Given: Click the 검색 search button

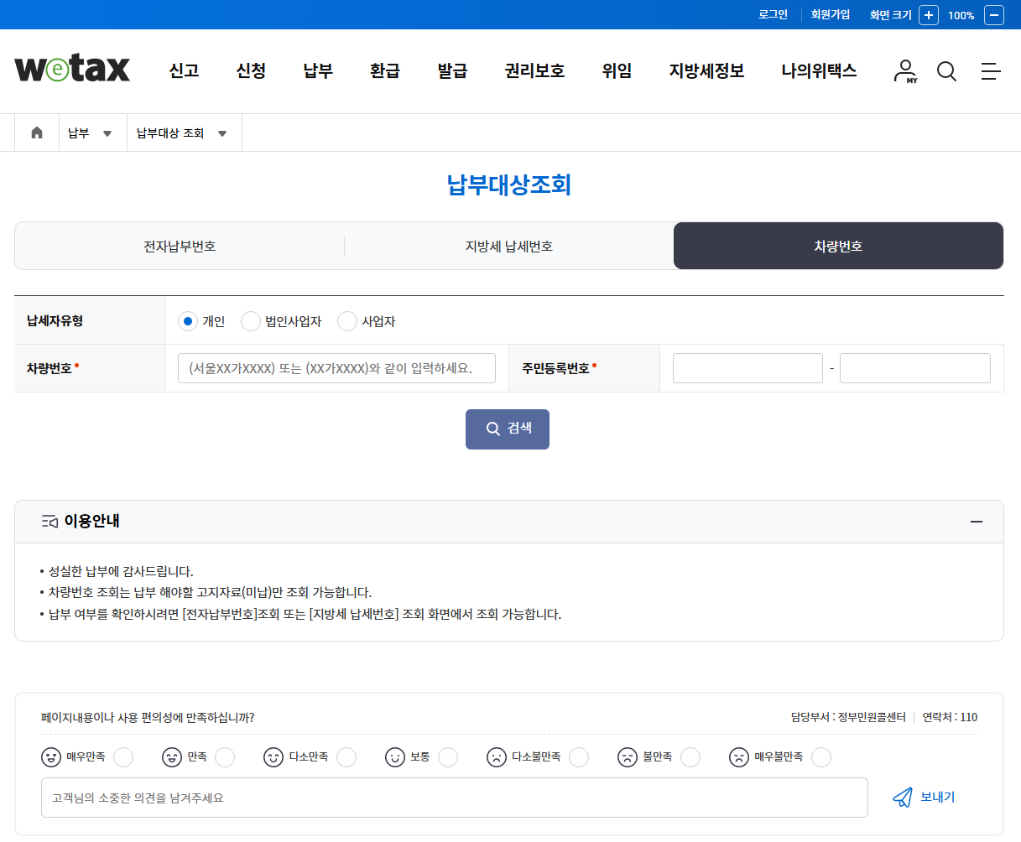Looking at the screenshot, I should coord(507,429).
